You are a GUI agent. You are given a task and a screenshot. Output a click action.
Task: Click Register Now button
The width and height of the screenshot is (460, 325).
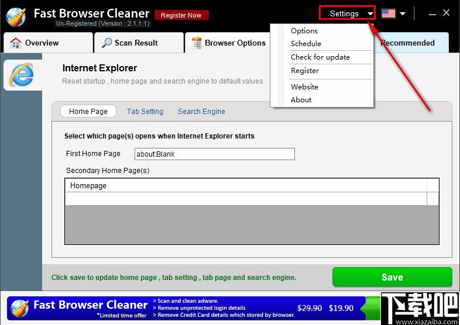(181, 15)
